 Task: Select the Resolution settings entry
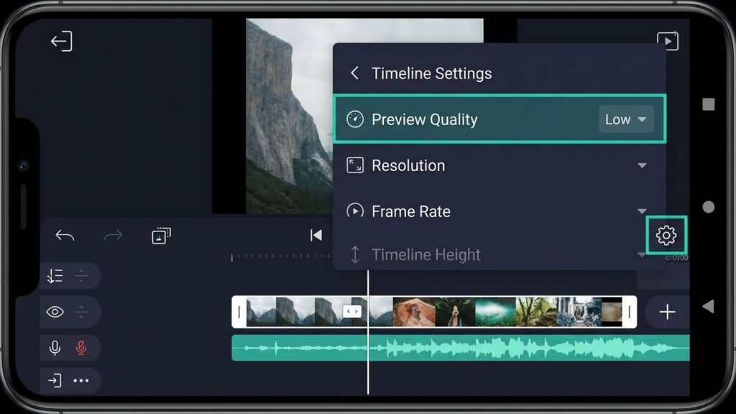click(408, 165)
